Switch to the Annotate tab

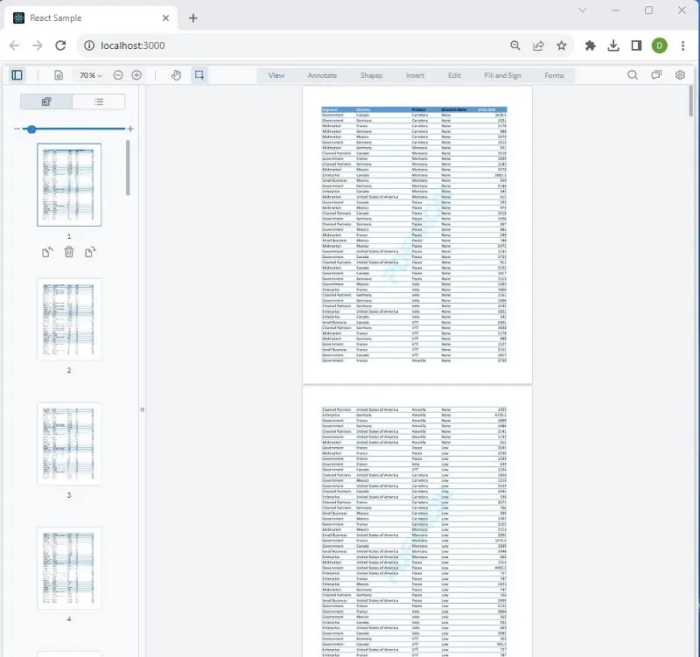(x=322, y=75)
